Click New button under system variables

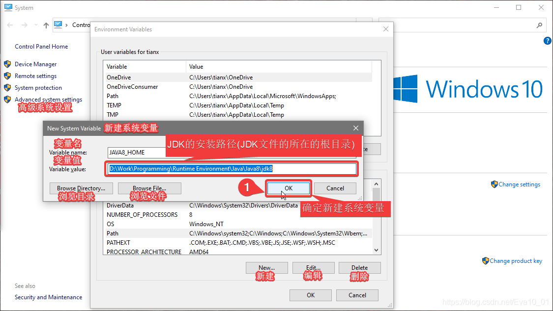(266, 268)
